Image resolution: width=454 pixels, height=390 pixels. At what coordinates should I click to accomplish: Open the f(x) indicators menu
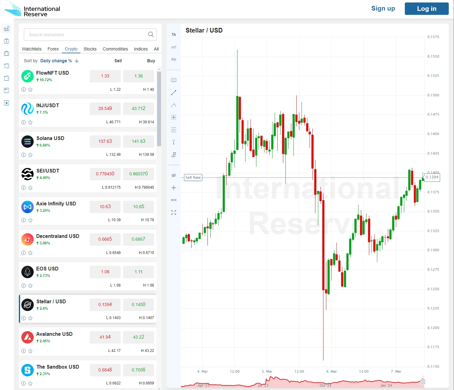point(173,59)
